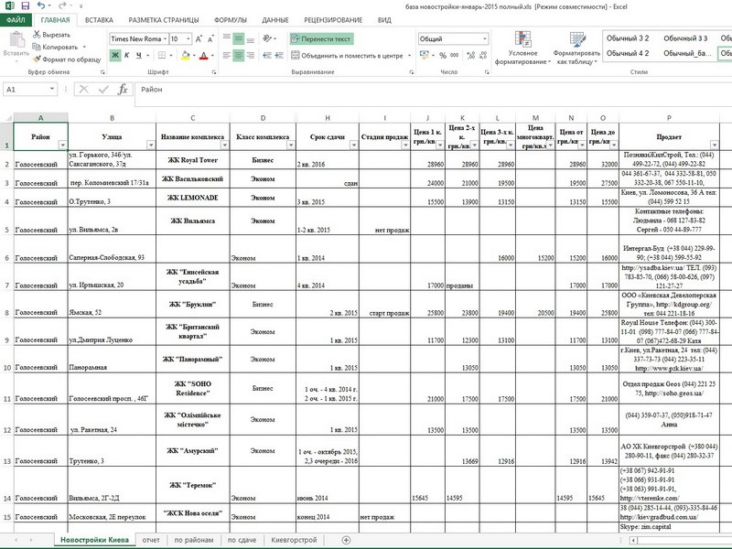The width and height of the screenshot is (732, 549).
Task: Align text to top icon
Action: (x=226, y=38)
